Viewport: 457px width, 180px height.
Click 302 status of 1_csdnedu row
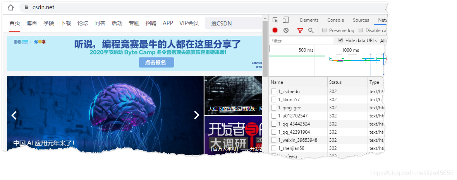(333, 91)
